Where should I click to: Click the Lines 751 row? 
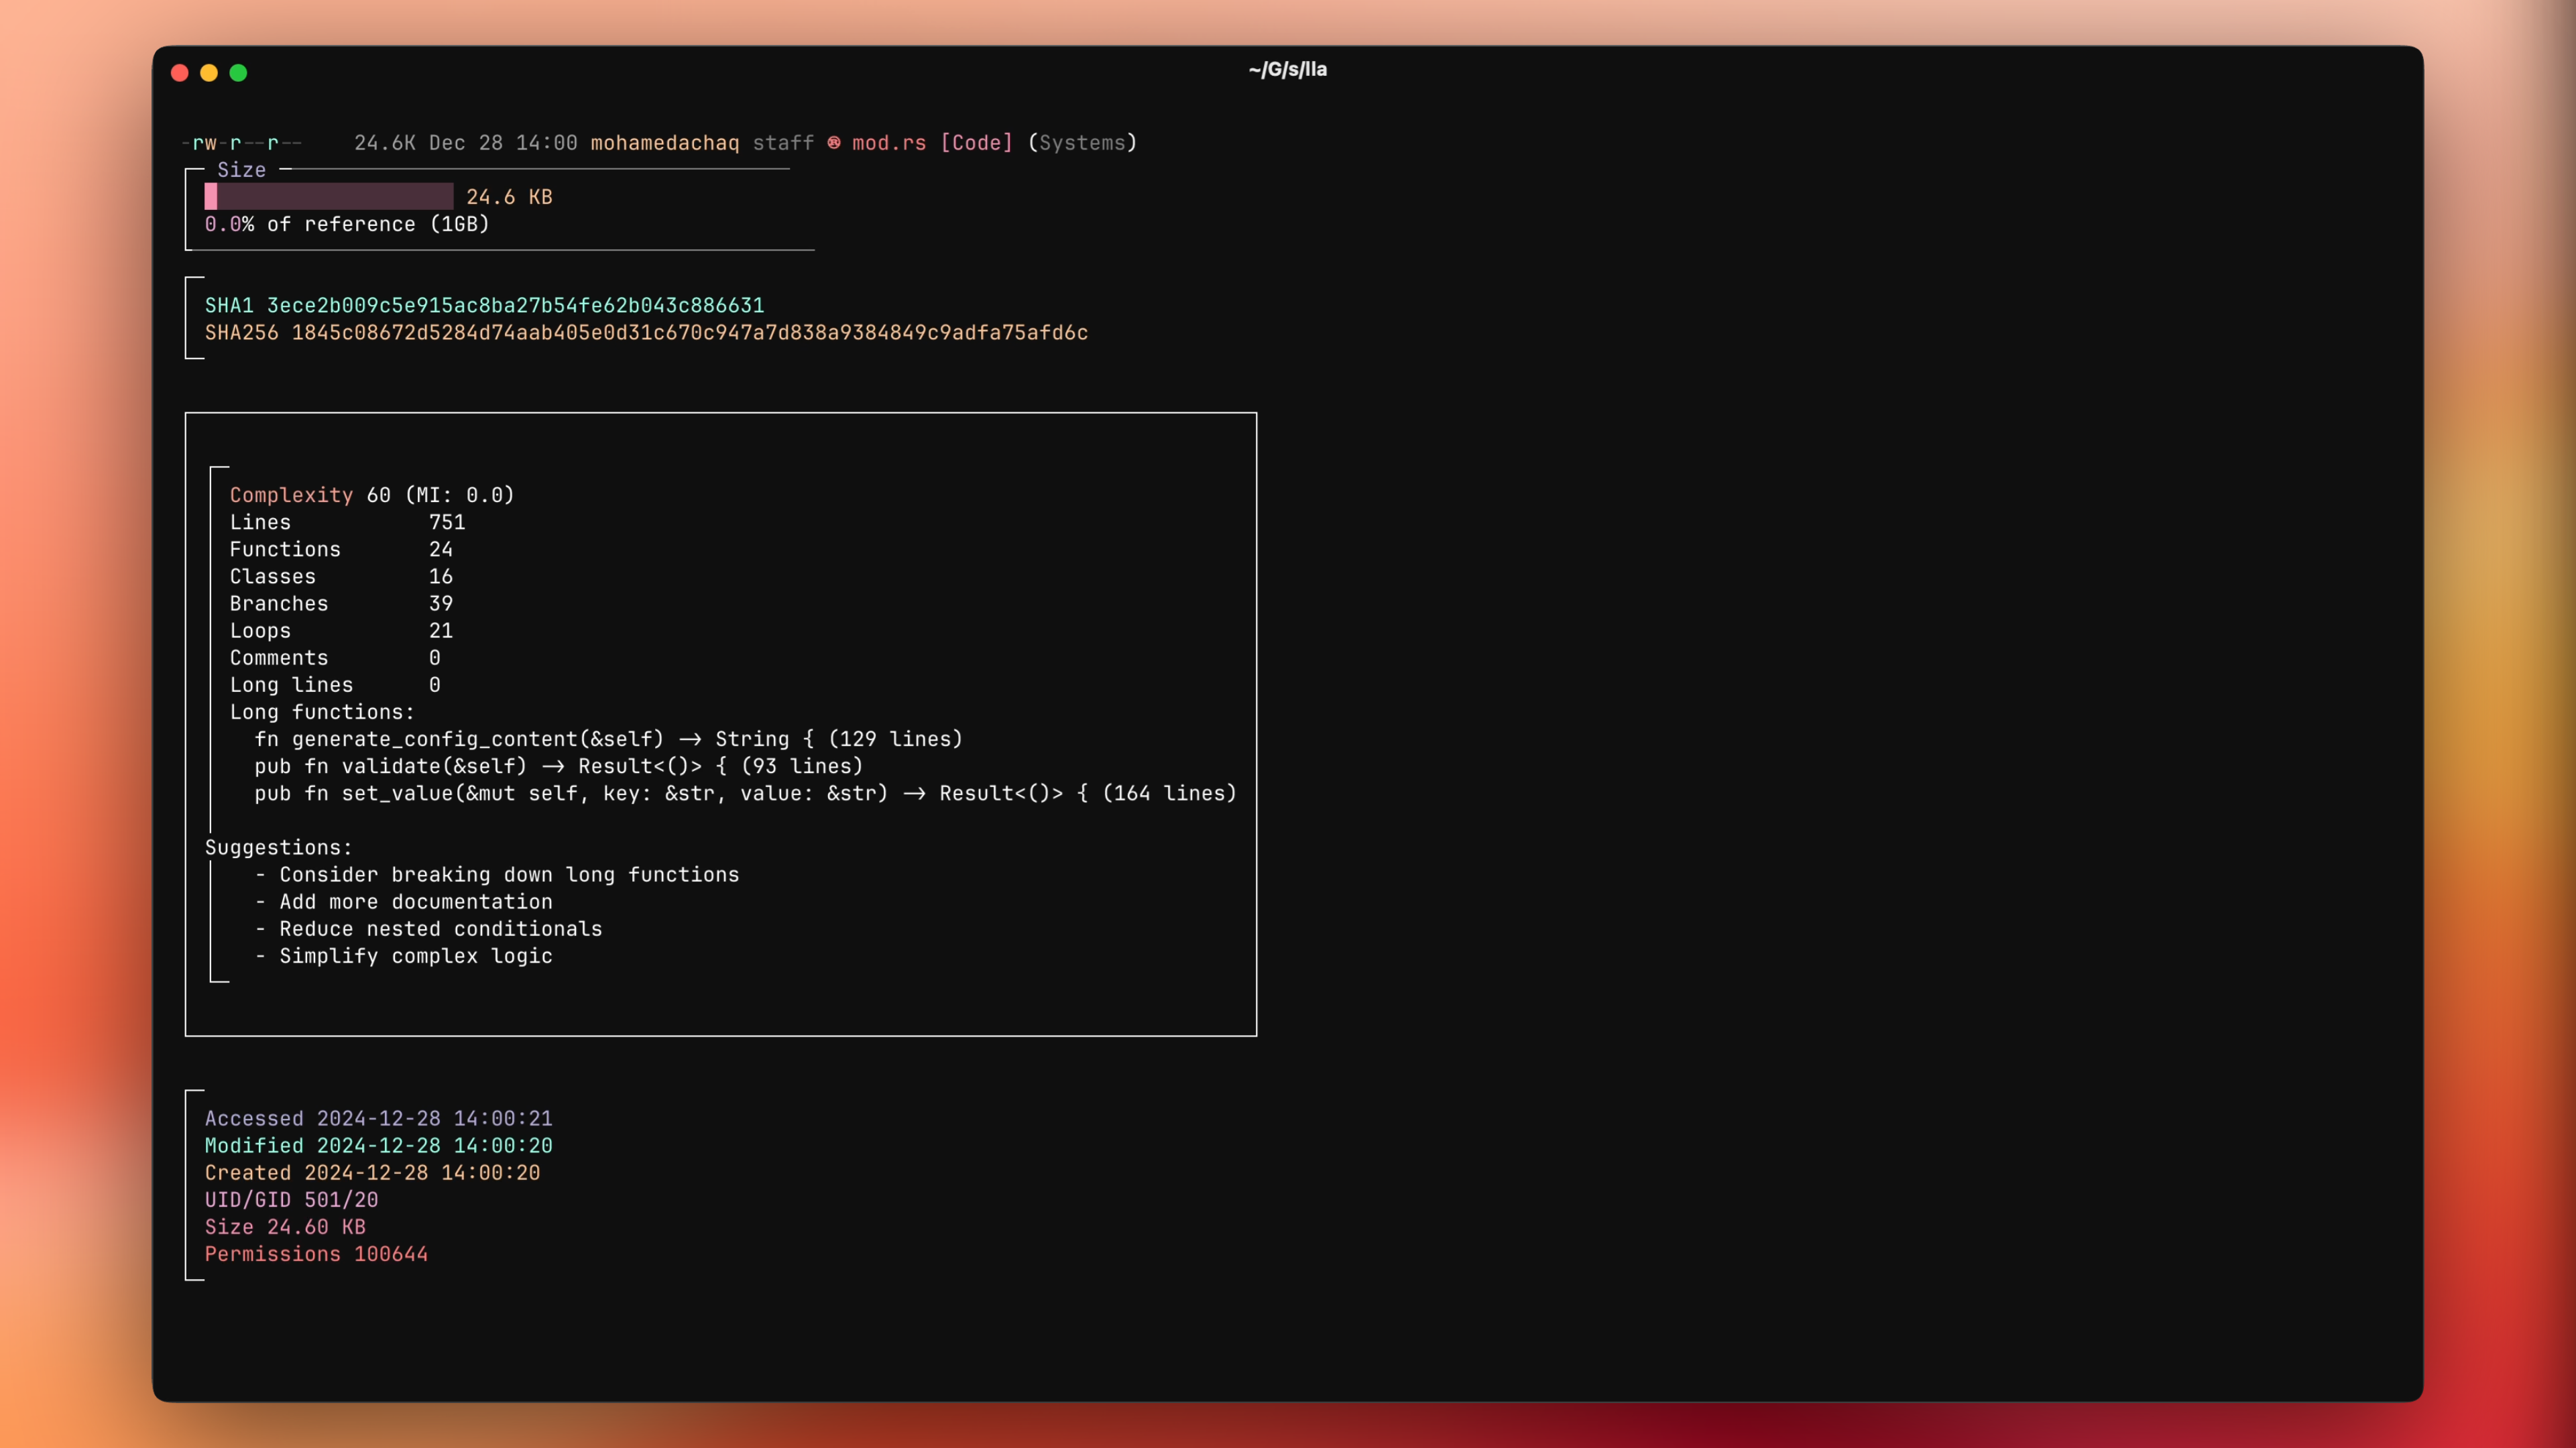point(348,522)
